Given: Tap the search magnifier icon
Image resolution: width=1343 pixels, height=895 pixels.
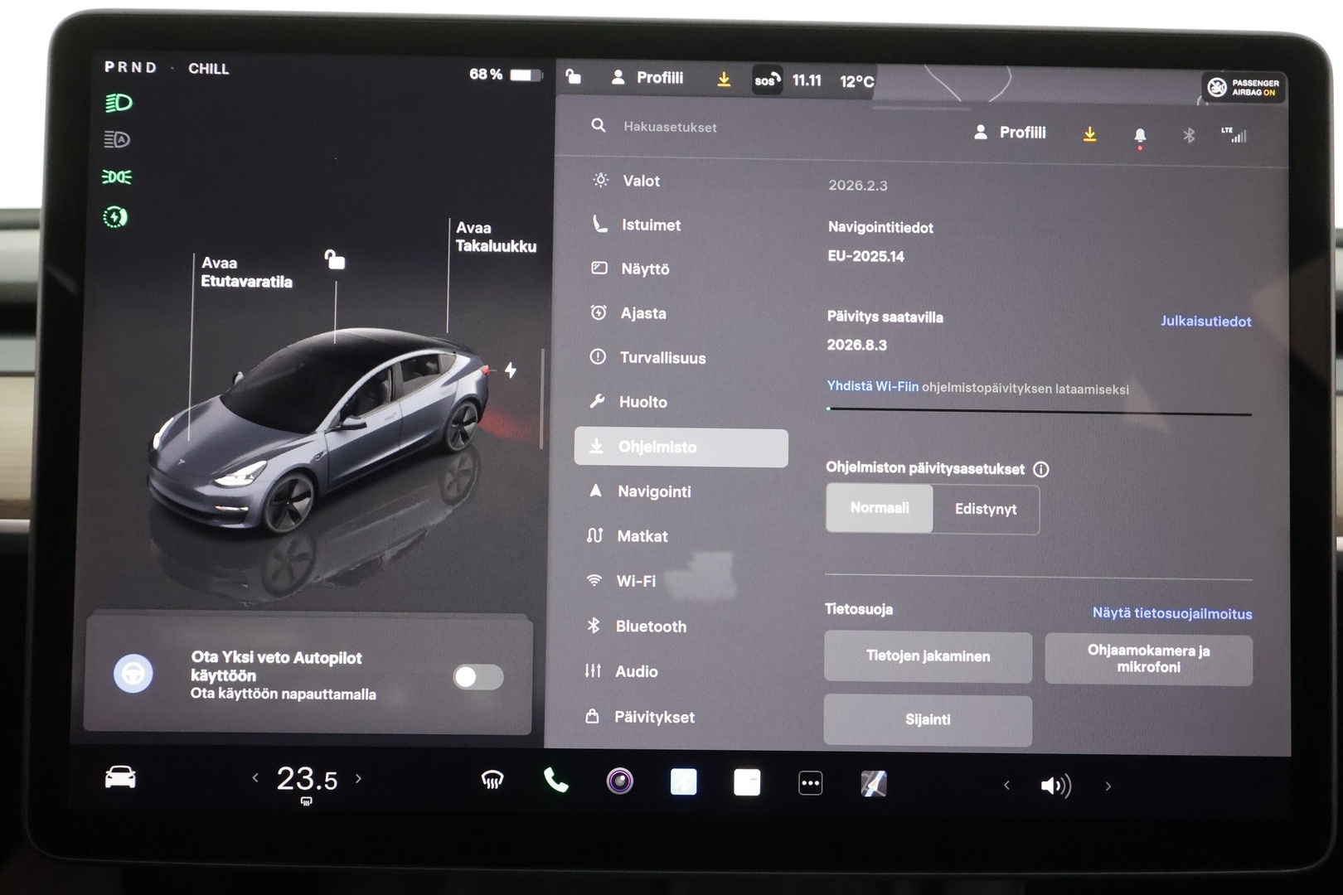Looking at the screenshot, I should click(x=598, y=125).
